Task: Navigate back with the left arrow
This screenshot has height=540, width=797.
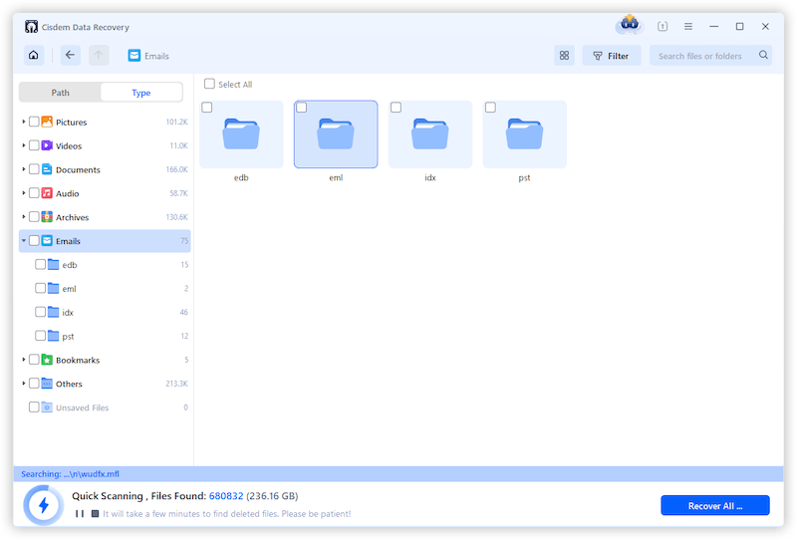Action: (70, 55)
